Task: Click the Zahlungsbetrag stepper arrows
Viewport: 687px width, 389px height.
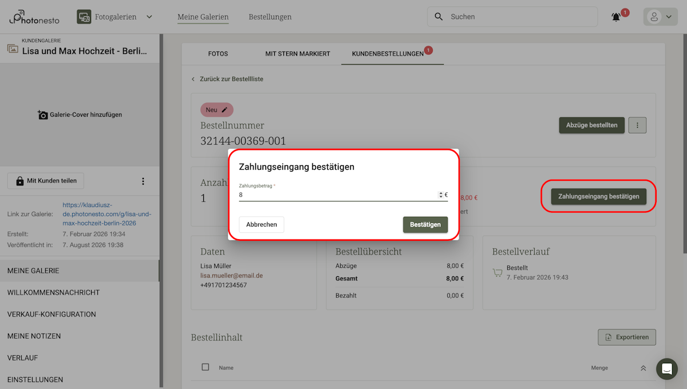Action: click(x=441, y=195)
